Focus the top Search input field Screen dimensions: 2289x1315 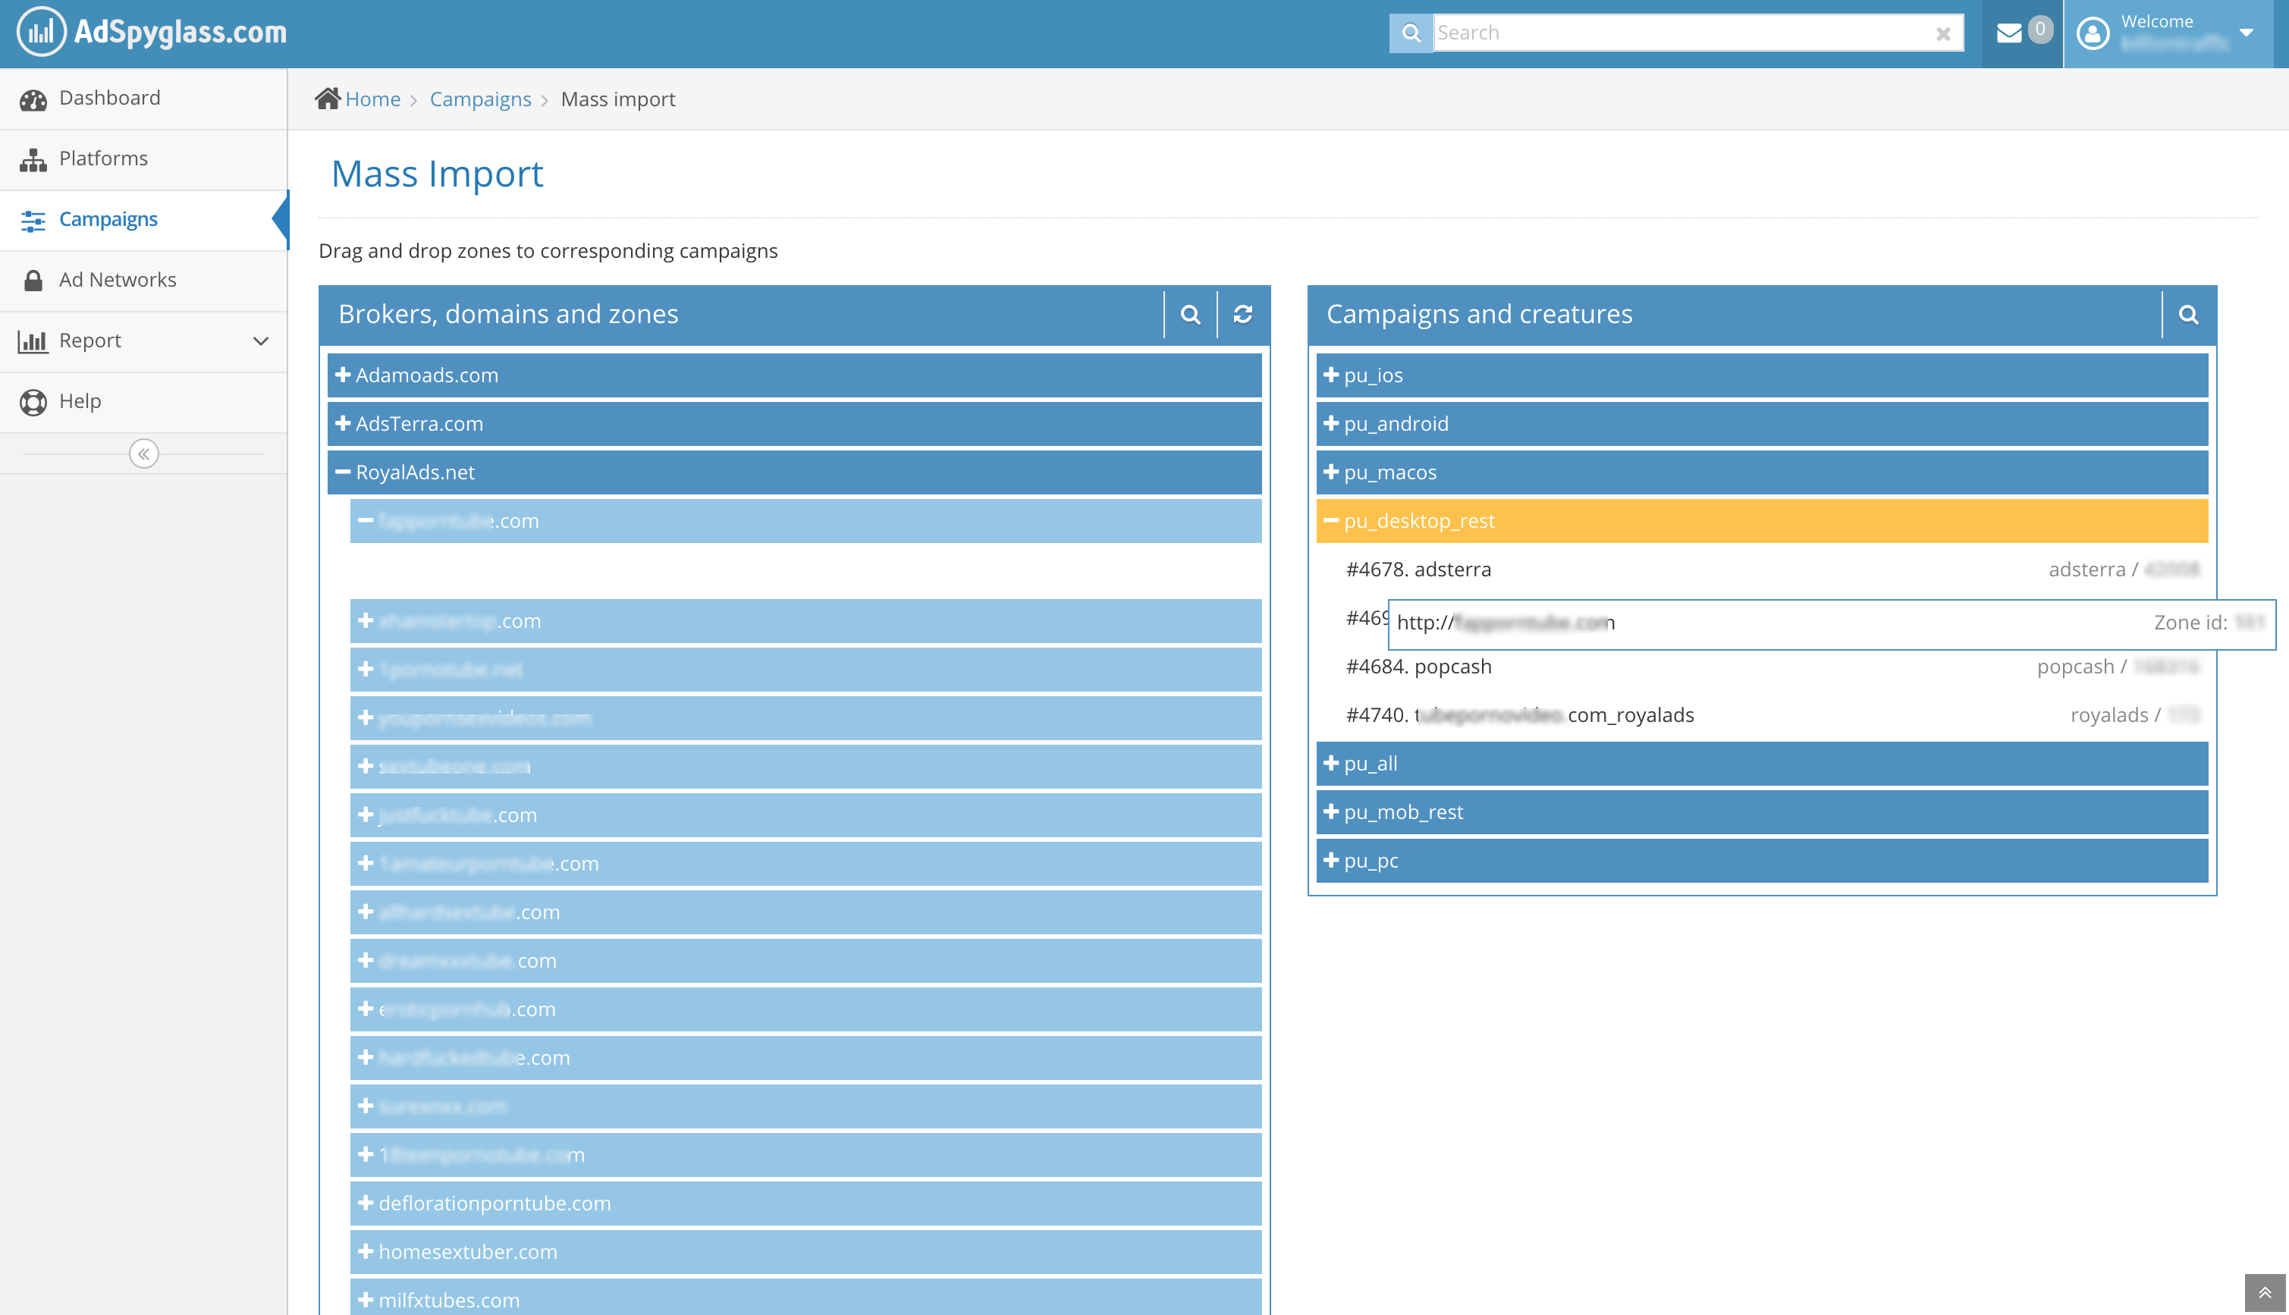[x=1679, y=33]
